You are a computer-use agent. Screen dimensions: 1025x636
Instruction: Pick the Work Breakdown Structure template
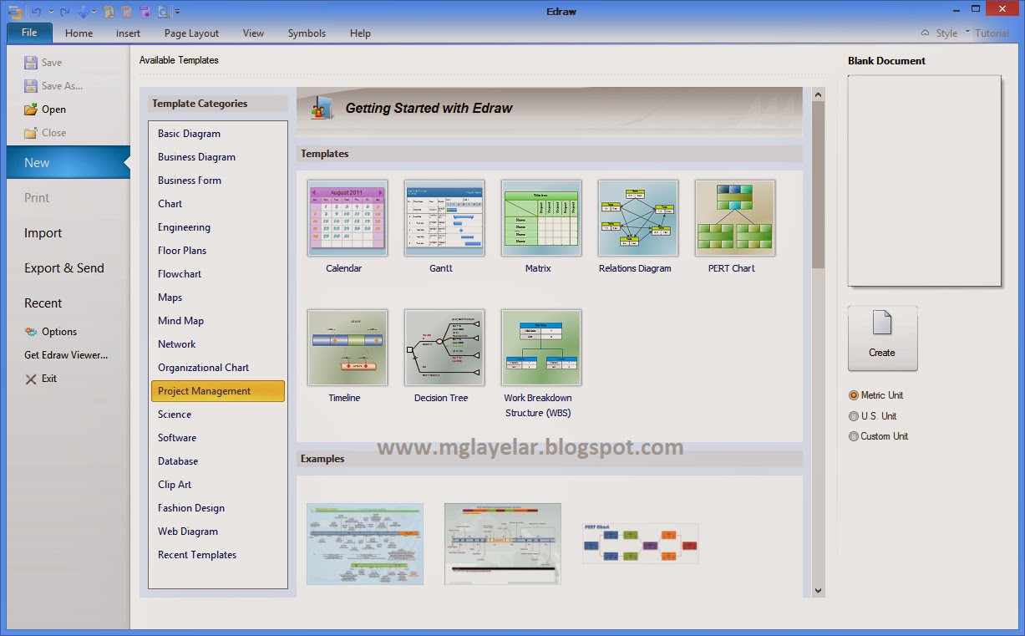click(x=540, y=348)
